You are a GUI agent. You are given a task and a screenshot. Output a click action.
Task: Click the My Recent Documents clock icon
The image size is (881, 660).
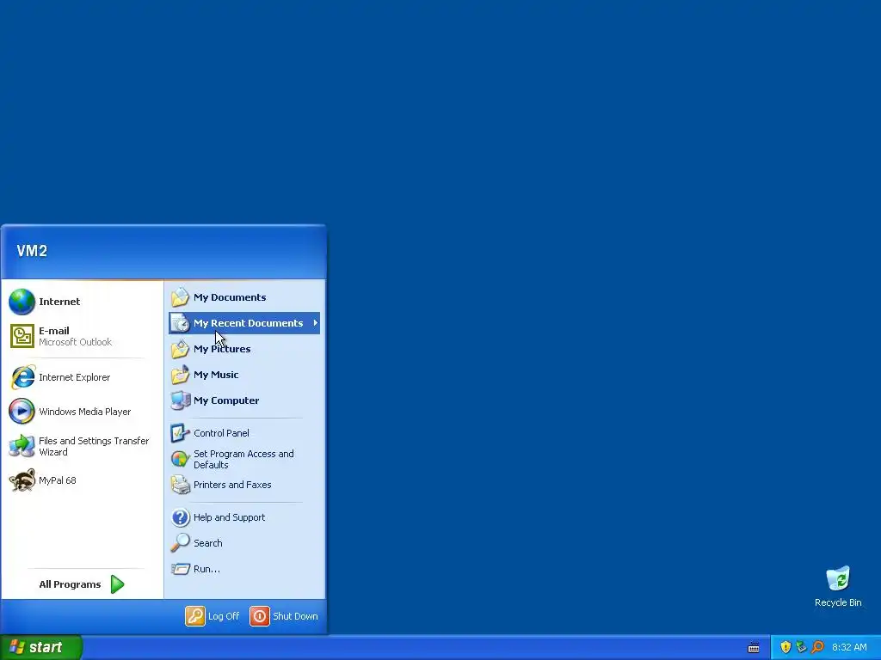(x=181, y=323)
